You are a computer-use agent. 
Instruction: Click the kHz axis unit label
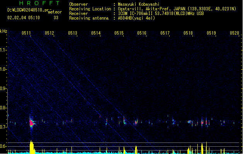click(x=3, y=31)
